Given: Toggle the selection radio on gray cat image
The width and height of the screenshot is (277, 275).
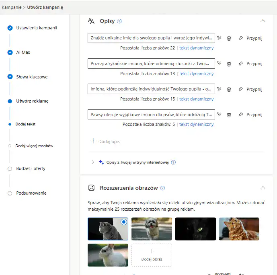Looking at the screenshot, I should coord(124,222).
